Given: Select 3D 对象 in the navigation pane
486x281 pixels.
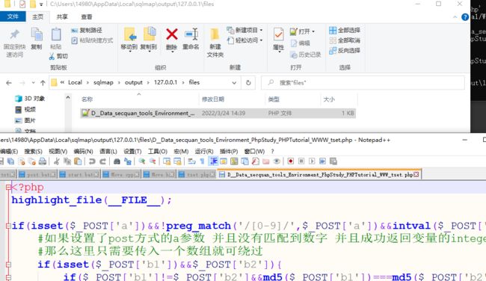Looking at the screenshot, I should [30, 99].
